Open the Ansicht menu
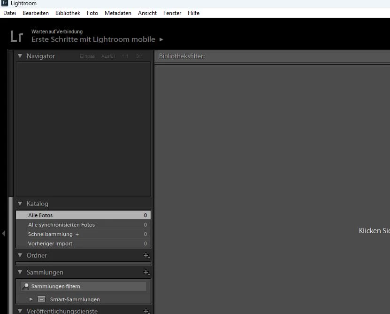The image size is (390, 314). click(147, 13)
